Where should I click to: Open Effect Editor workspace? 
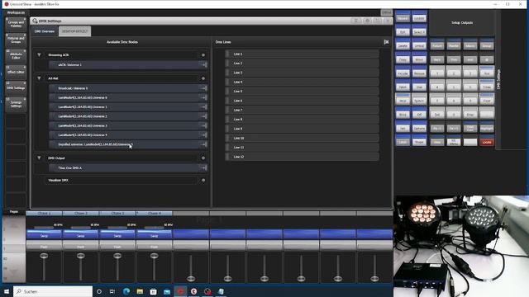16,72
